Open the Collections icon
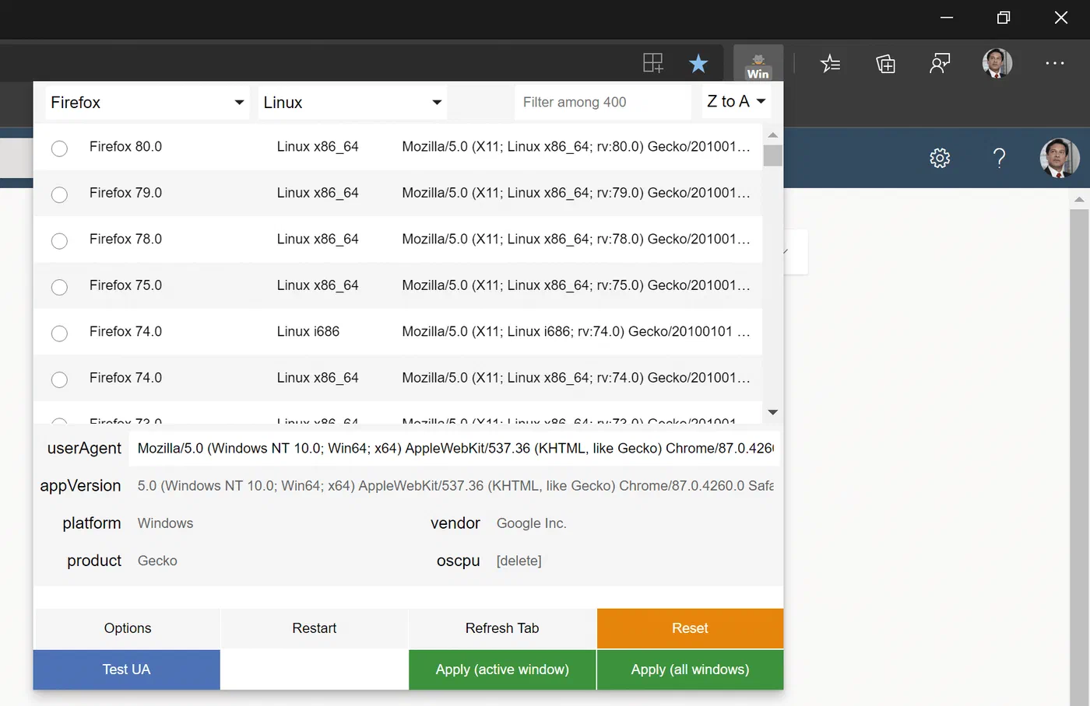 [886, 63]
